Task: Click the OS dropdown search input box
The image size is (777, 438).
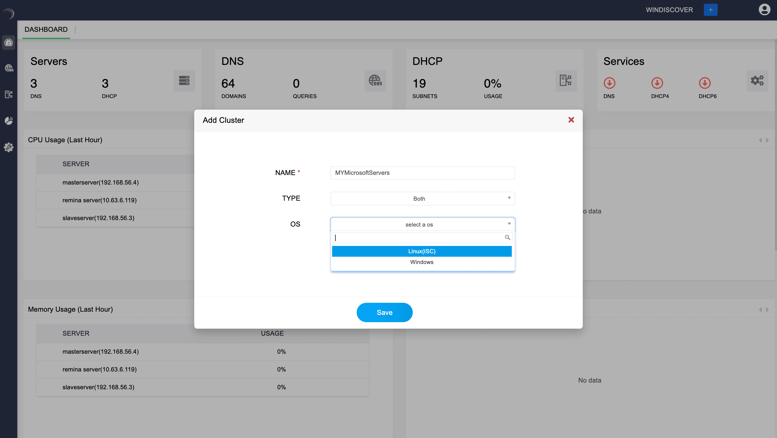Action: (x=422, y=237)
